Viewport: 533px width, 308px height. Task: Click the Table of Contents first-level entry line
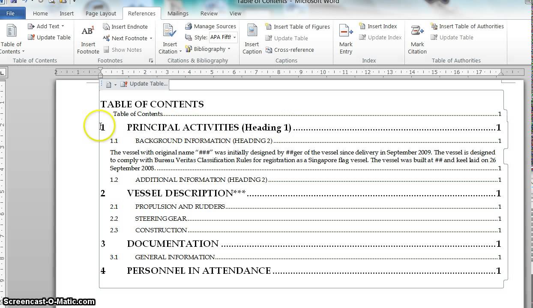(x=307, y=114)
